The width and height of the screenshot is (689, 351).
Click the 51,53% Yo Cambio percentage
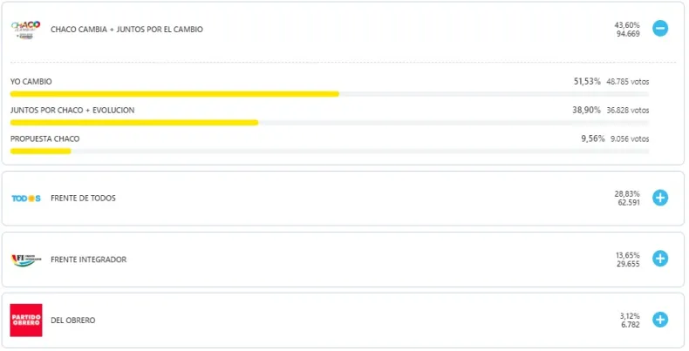point(587,82)
